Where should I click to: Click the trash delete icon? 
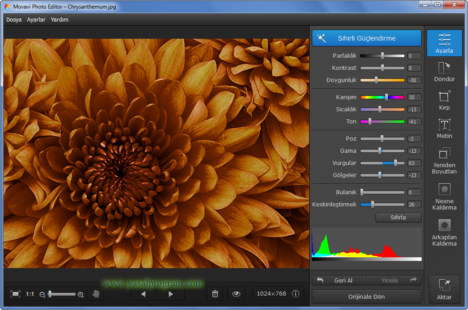tap(215, 294)
